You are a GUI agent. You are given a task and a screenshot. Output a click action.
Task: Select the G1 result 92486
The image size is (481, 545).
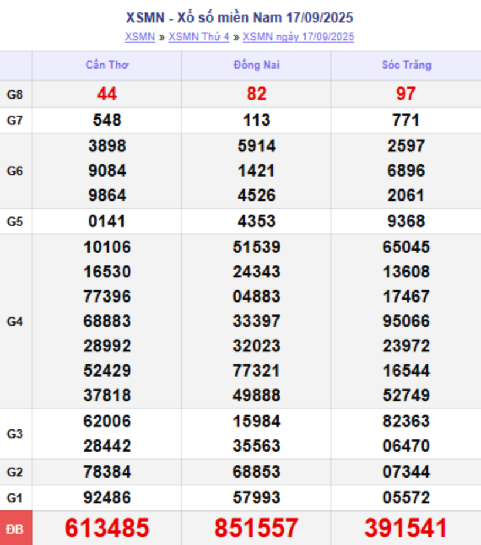(107, 498)
